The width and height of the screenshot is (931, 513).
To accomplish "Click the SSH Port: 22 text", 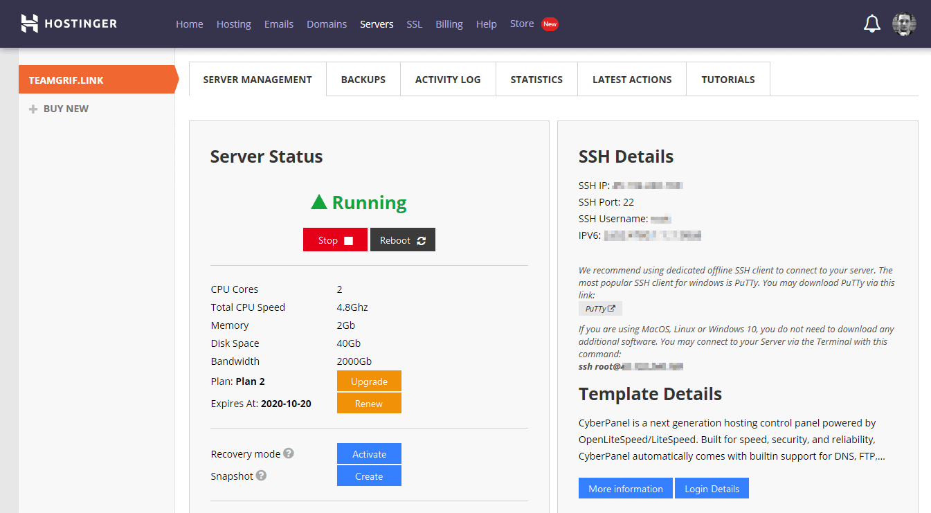I will click(606, 202).
